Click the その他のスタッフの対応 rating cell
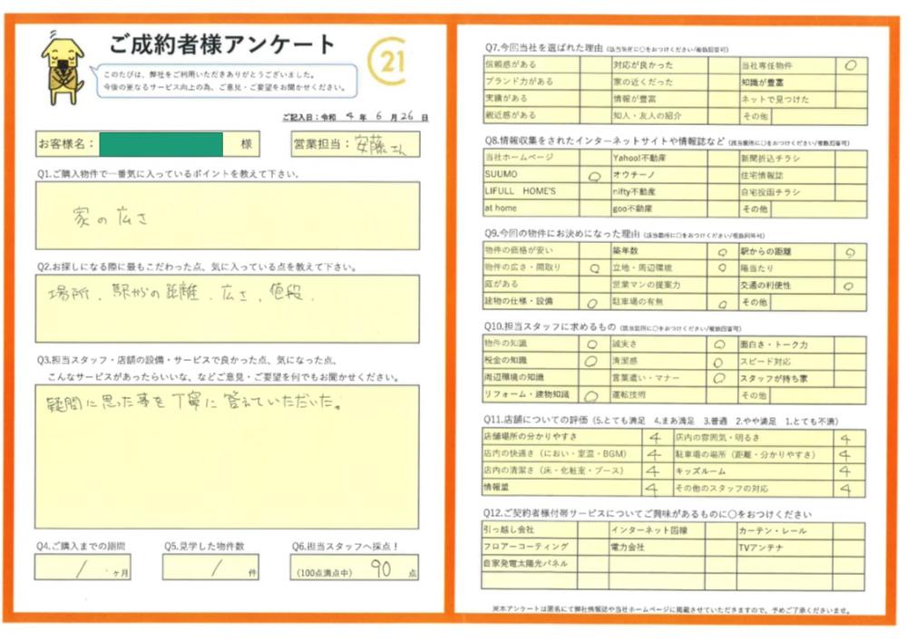The width and height of the screenshot is (907, 641). [x=849, y=489]
